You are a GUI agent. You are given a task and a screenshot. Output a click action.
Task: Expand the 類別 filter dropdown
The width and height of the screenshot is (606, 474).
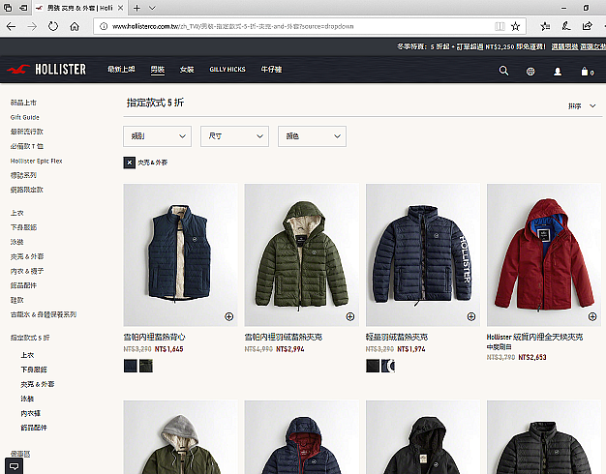157,136
